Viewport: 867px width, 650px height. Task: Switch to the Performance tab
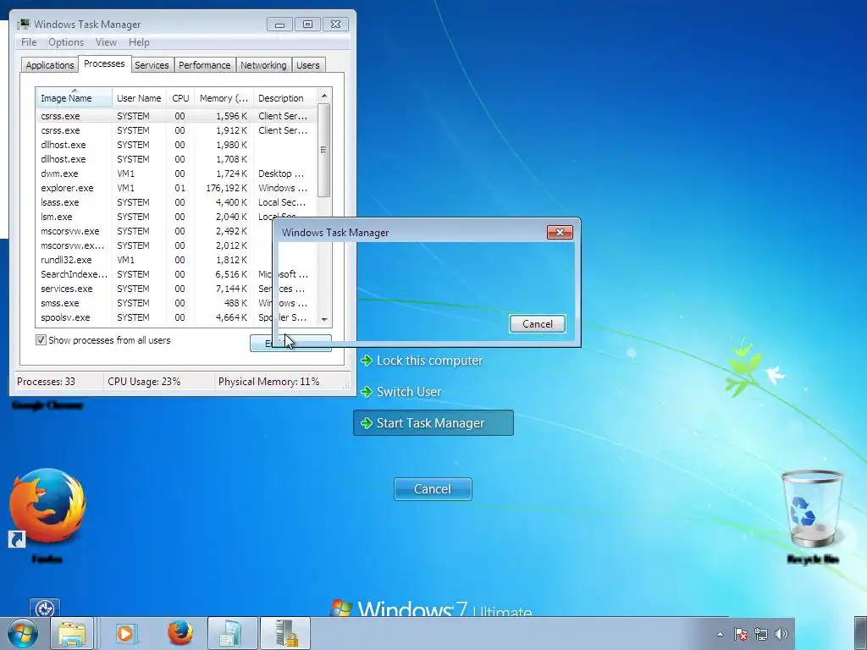click(x=205, y=65)
